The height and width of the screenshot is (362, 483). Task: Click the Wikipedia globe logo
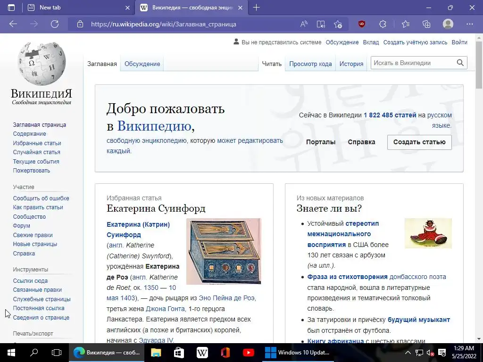(42, 64)
